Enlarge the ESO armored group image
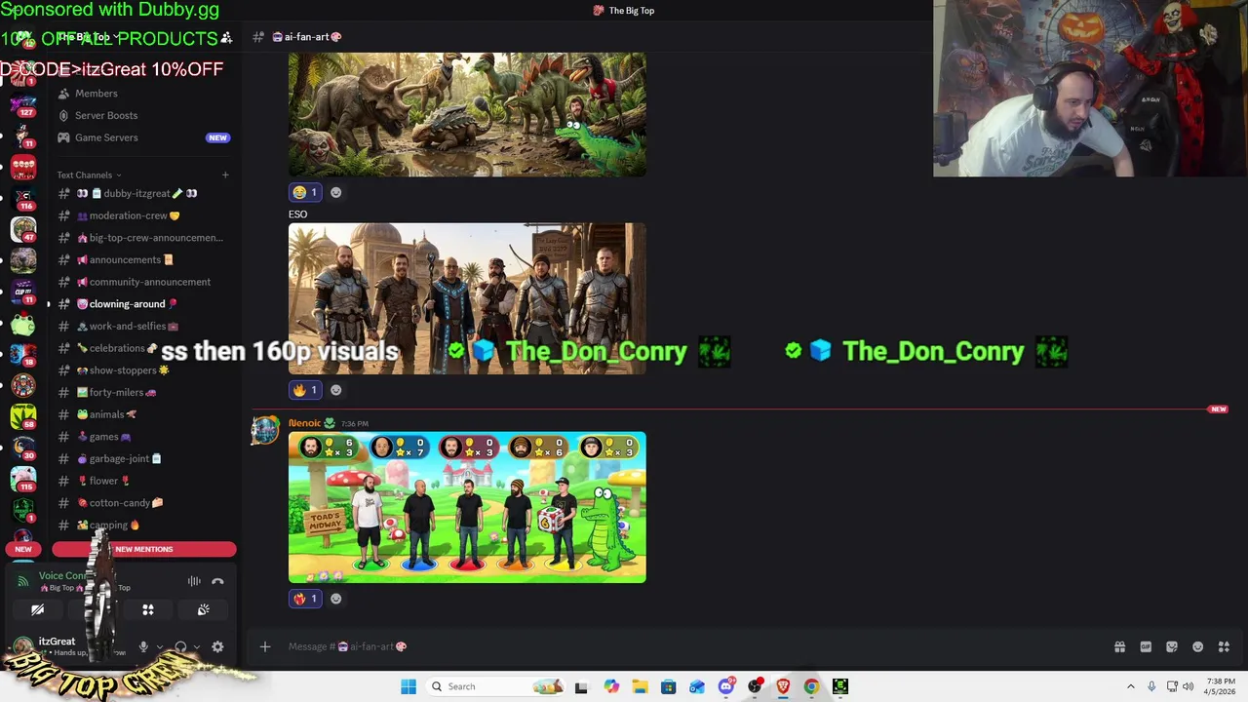This screenshot has width=1248, height=702. (x=467, y=298)
